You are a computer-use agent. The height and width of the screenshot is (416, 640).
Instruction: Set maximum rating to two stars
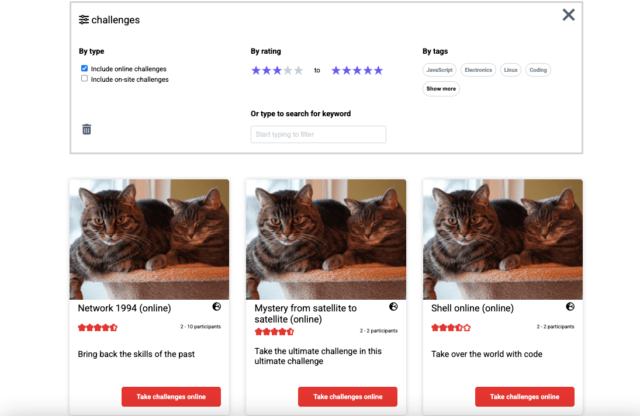click(x=347, y=71)
